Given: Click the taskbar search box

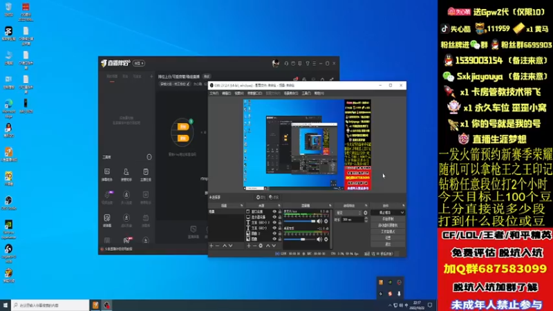Looking at the screenshot, I should tap(50, 305).
